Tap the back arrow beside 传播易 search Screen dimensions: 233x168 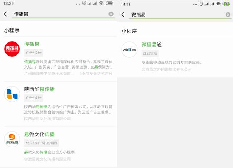(x=6, y=14)
